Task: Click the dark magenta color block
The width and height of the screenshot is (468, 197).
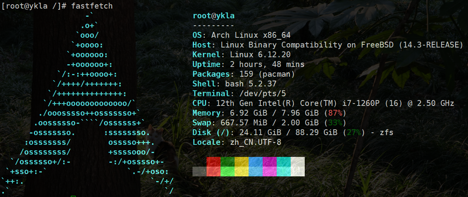Action: [x=269, y=162]
